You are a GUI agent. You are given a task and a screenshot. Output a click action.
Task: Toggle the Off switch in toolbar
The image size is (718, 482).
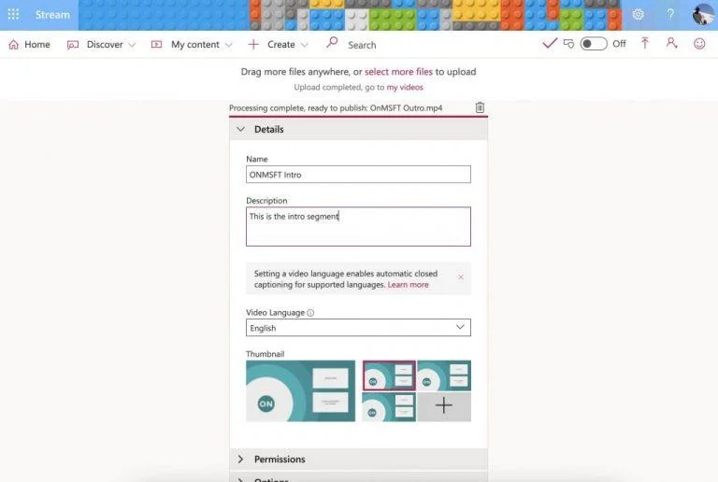[x=594, y=44]
